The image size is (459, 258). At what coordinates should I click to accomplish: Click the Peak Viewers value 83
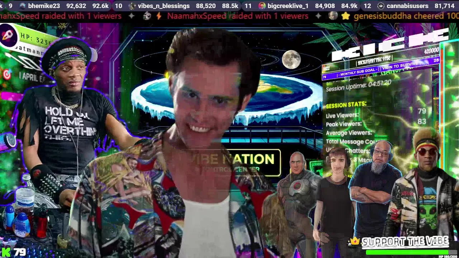pos(422,122)
